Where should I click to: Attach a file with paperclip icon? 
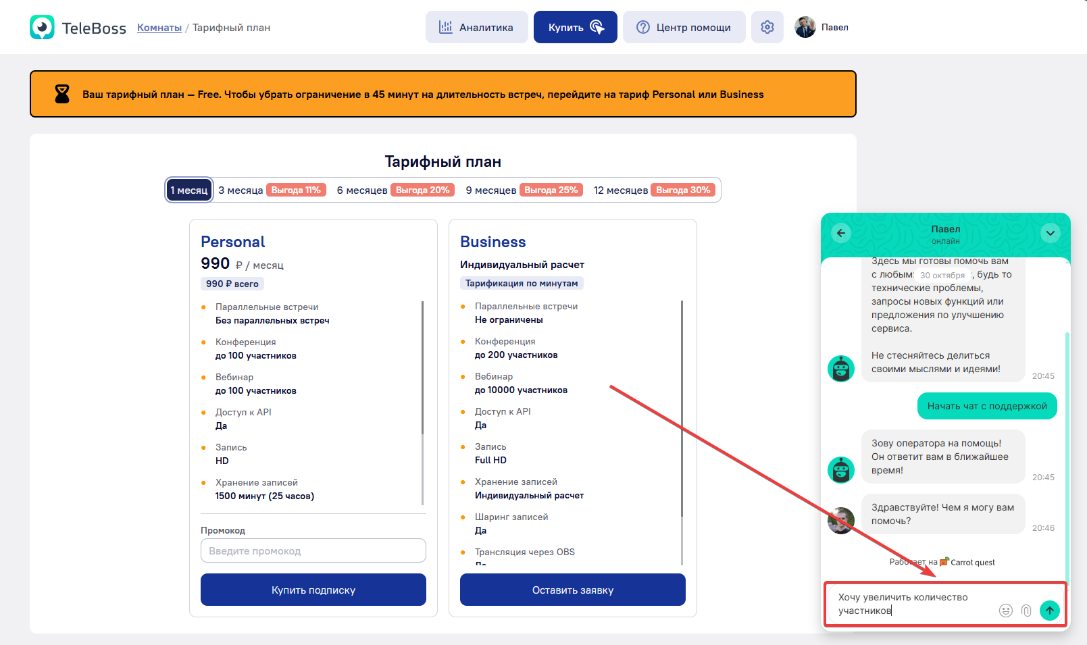click(x=1026, y=611)
